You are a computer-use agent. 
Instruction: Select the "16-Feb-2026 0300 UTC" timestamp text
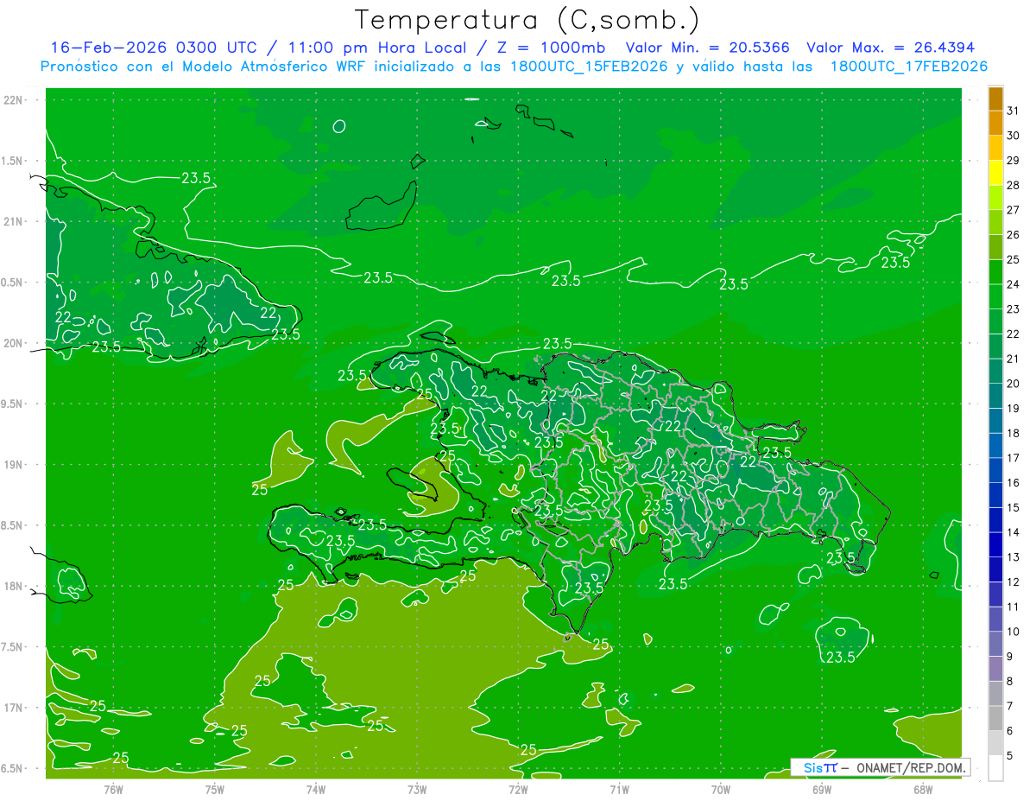point(154,48)
